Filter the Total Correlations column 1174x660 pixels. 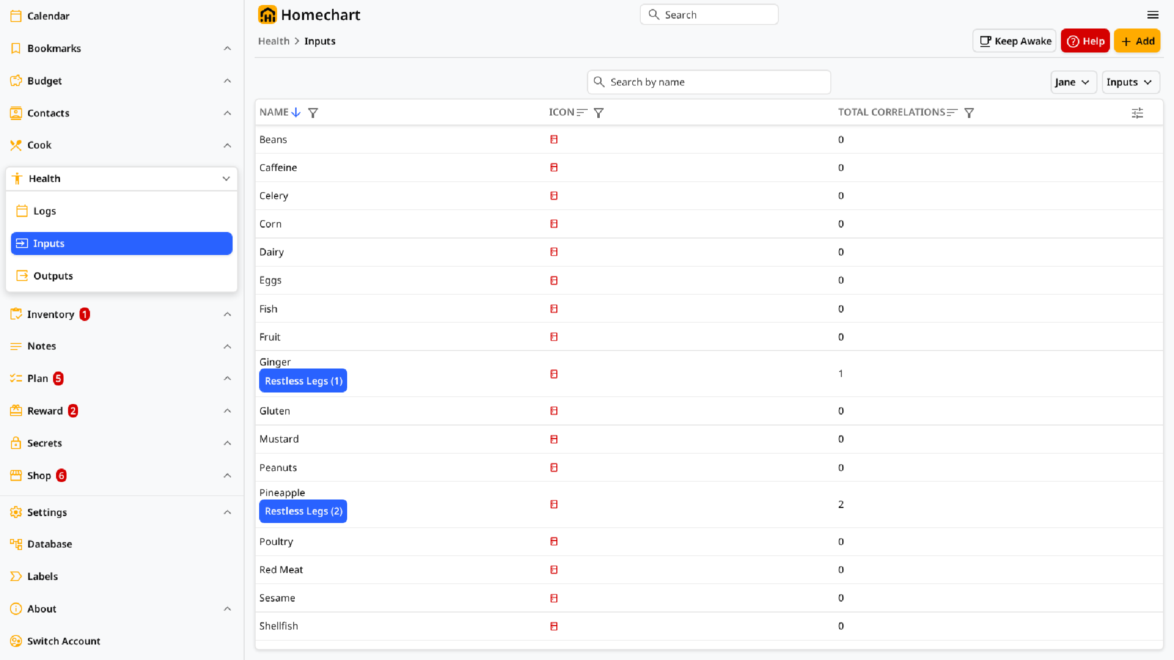point(969,113)
